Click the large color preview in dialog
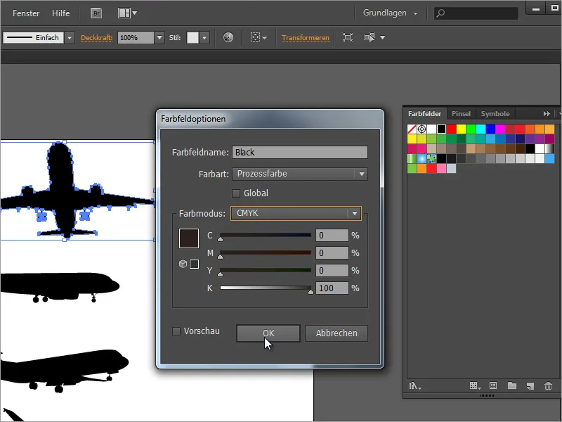562x422 pixels. 189,238
